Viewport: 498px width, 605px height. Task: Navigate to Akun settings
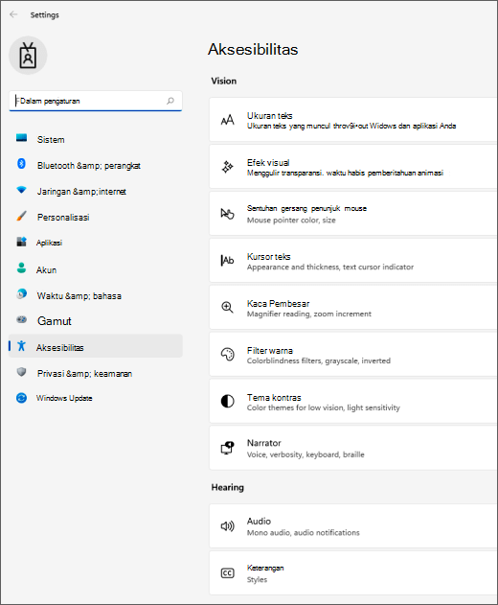click(x=96, y=269)
